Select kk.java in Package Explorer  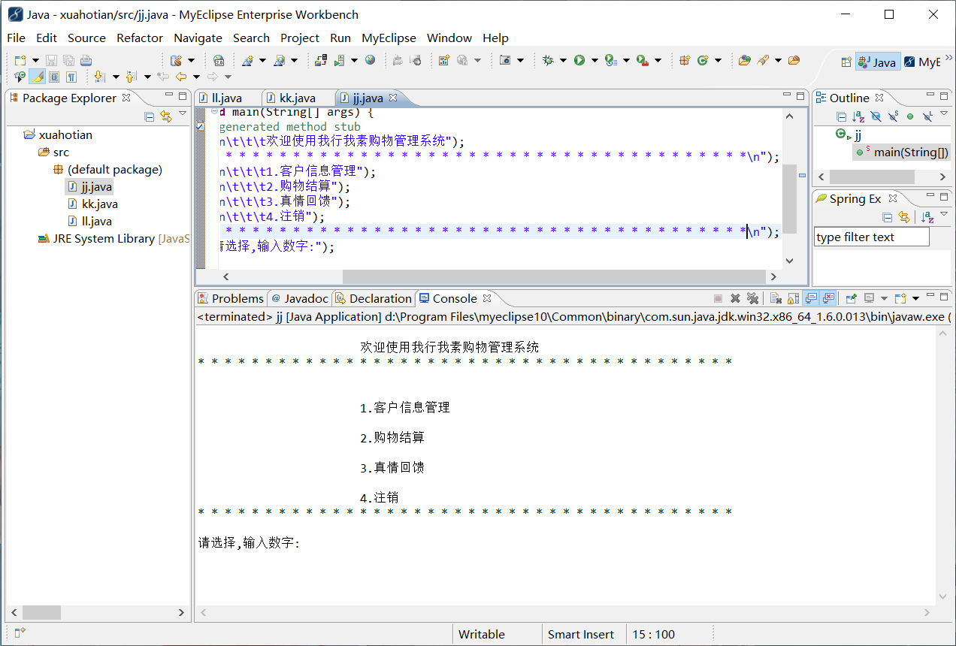92,204
